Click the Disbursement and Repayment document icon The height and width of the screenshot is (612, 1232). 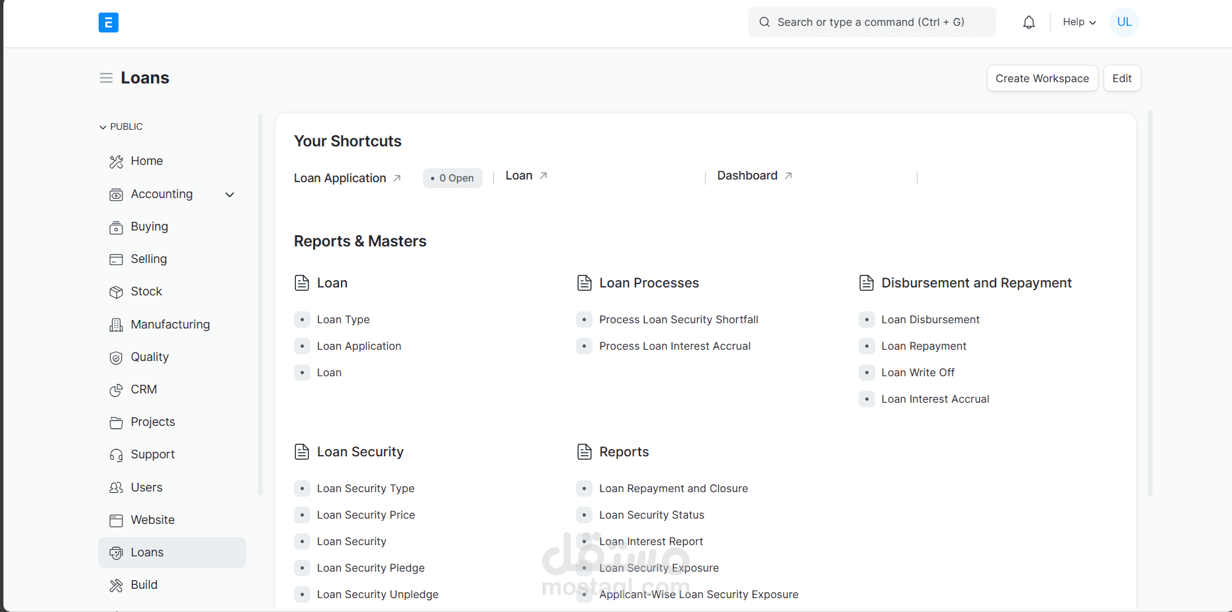(x=867, y=283)
